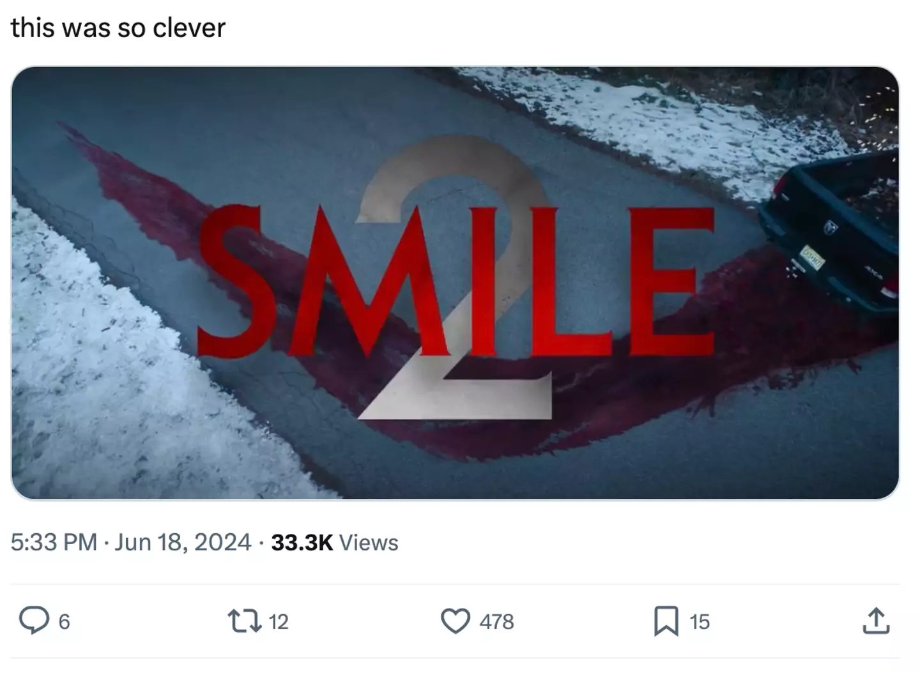Image resolution: width=920 pixels, height=673 pixels.
Task: Repost this tweet using the retweet icon
Action: 245,621
